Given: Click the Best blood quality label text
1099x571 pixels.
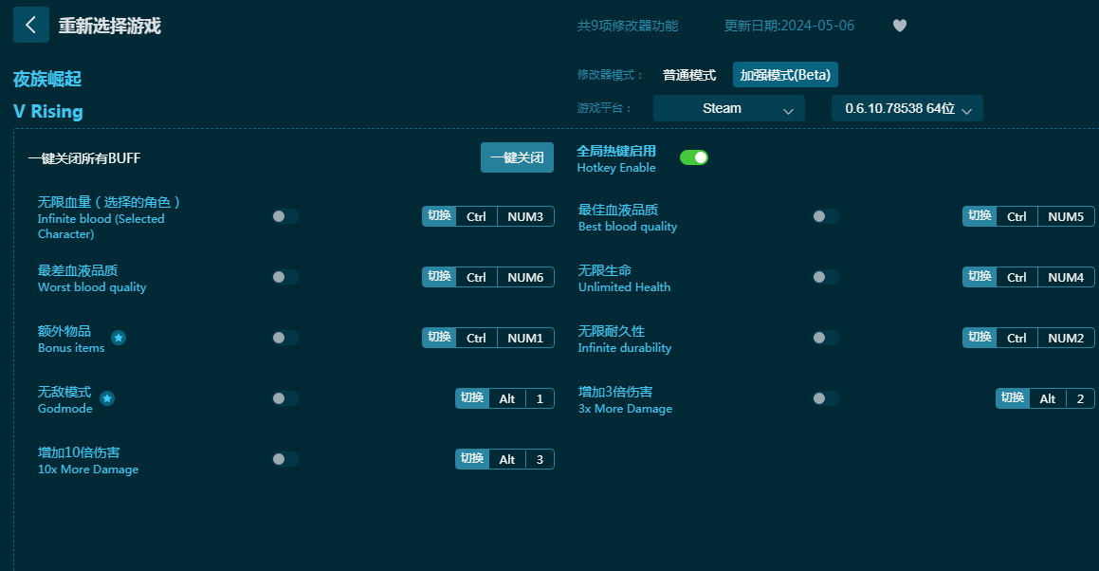Looking at the screenshot, I should pos(628,227).
